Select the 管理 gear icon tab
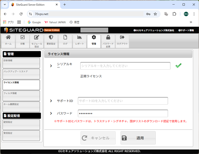Image resolution: width=199 pixels, height=154 pixels. point(94,41)
